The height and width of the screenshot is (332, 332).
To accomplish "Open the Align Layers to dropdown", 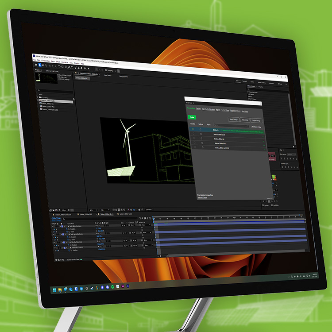I will [x=291, y=154].
